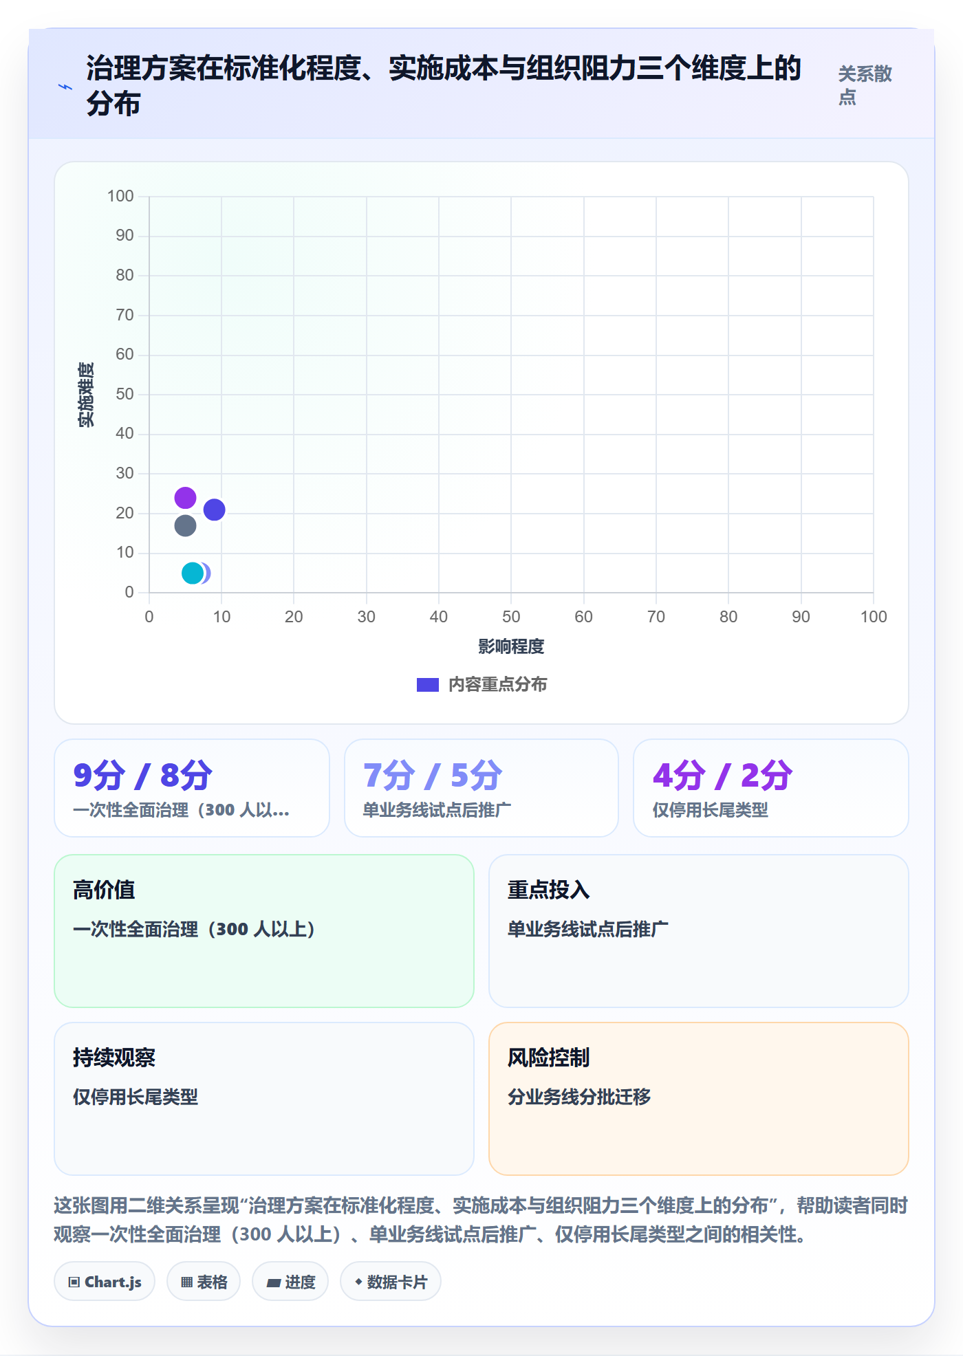This screenshot has height=1356, width=963.
Task: Click the 单业务线试点后推广 label under 7分 / 5分
Action: click(x=437, y=810)
